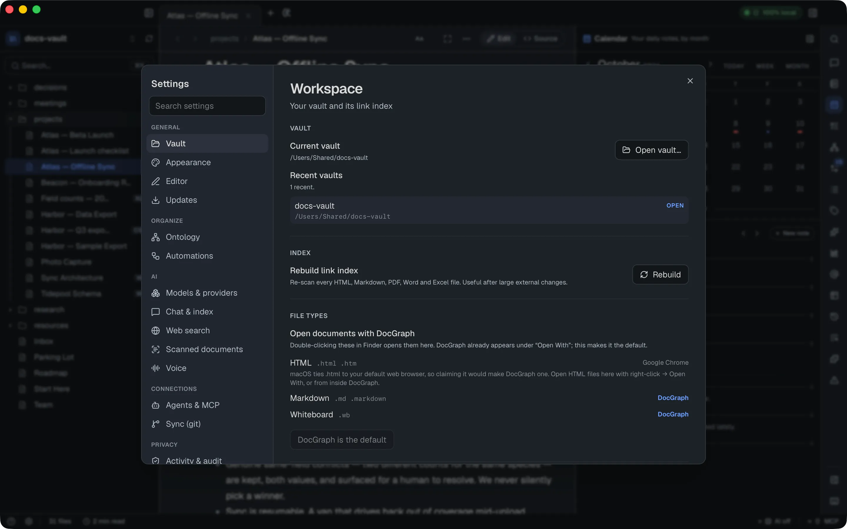Go to Editor settings

(x=207, y=181)
